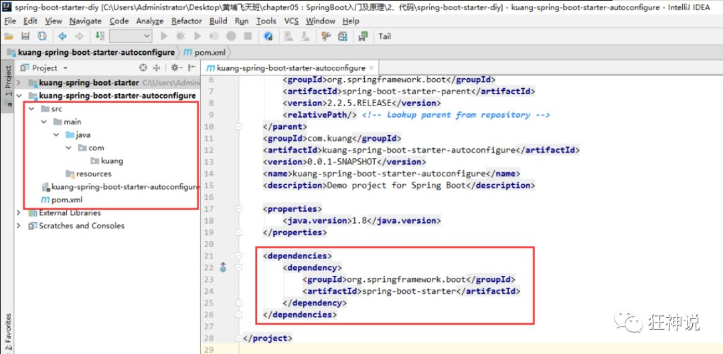The width and height of the screenshot is (723, 354).
Task: Open the Refactor menu
Action: (x=187, y=21)
